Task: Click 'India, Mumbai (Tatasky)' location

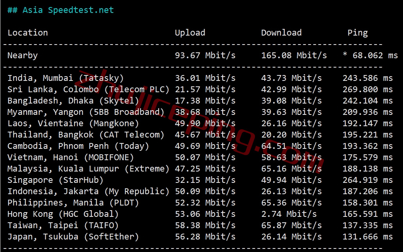Action: [x=66, y=78]
